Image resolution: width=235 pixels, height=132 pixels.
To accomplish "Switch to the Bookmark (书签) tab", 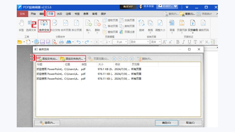I will coord(77,14).
